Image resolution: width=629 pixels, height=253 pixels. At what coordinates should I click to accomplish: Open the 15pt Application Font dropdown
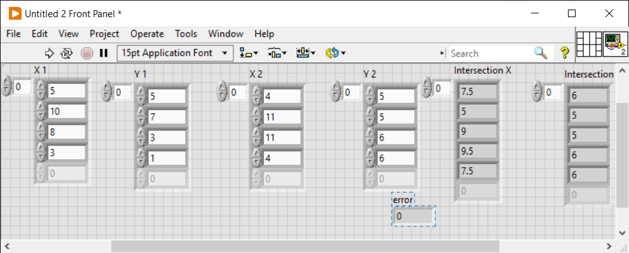click(x=174, y=53)
